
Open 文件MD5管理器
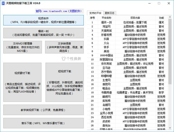click(x=23, y=47)
